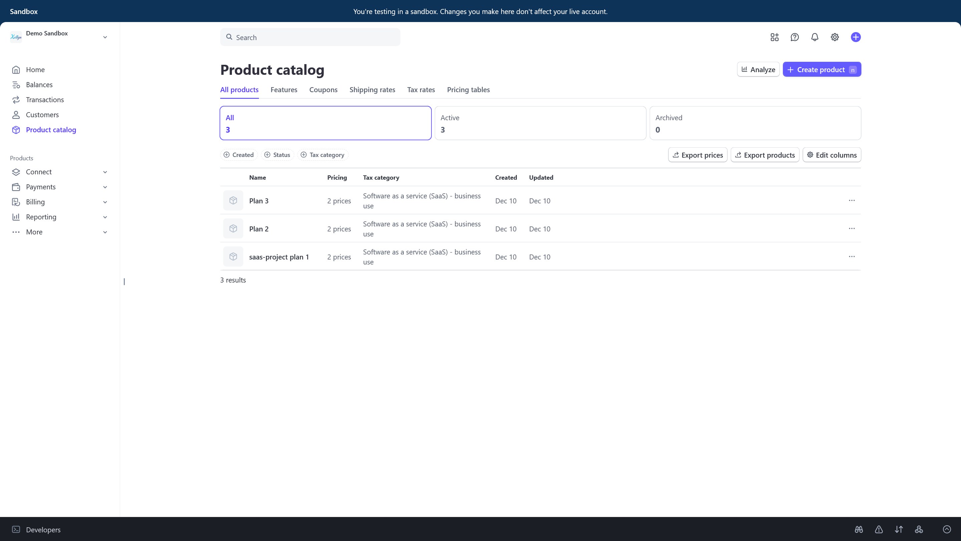Open more options for Plan 3 row
Screen dimensions: 961x541
(852, 200)
